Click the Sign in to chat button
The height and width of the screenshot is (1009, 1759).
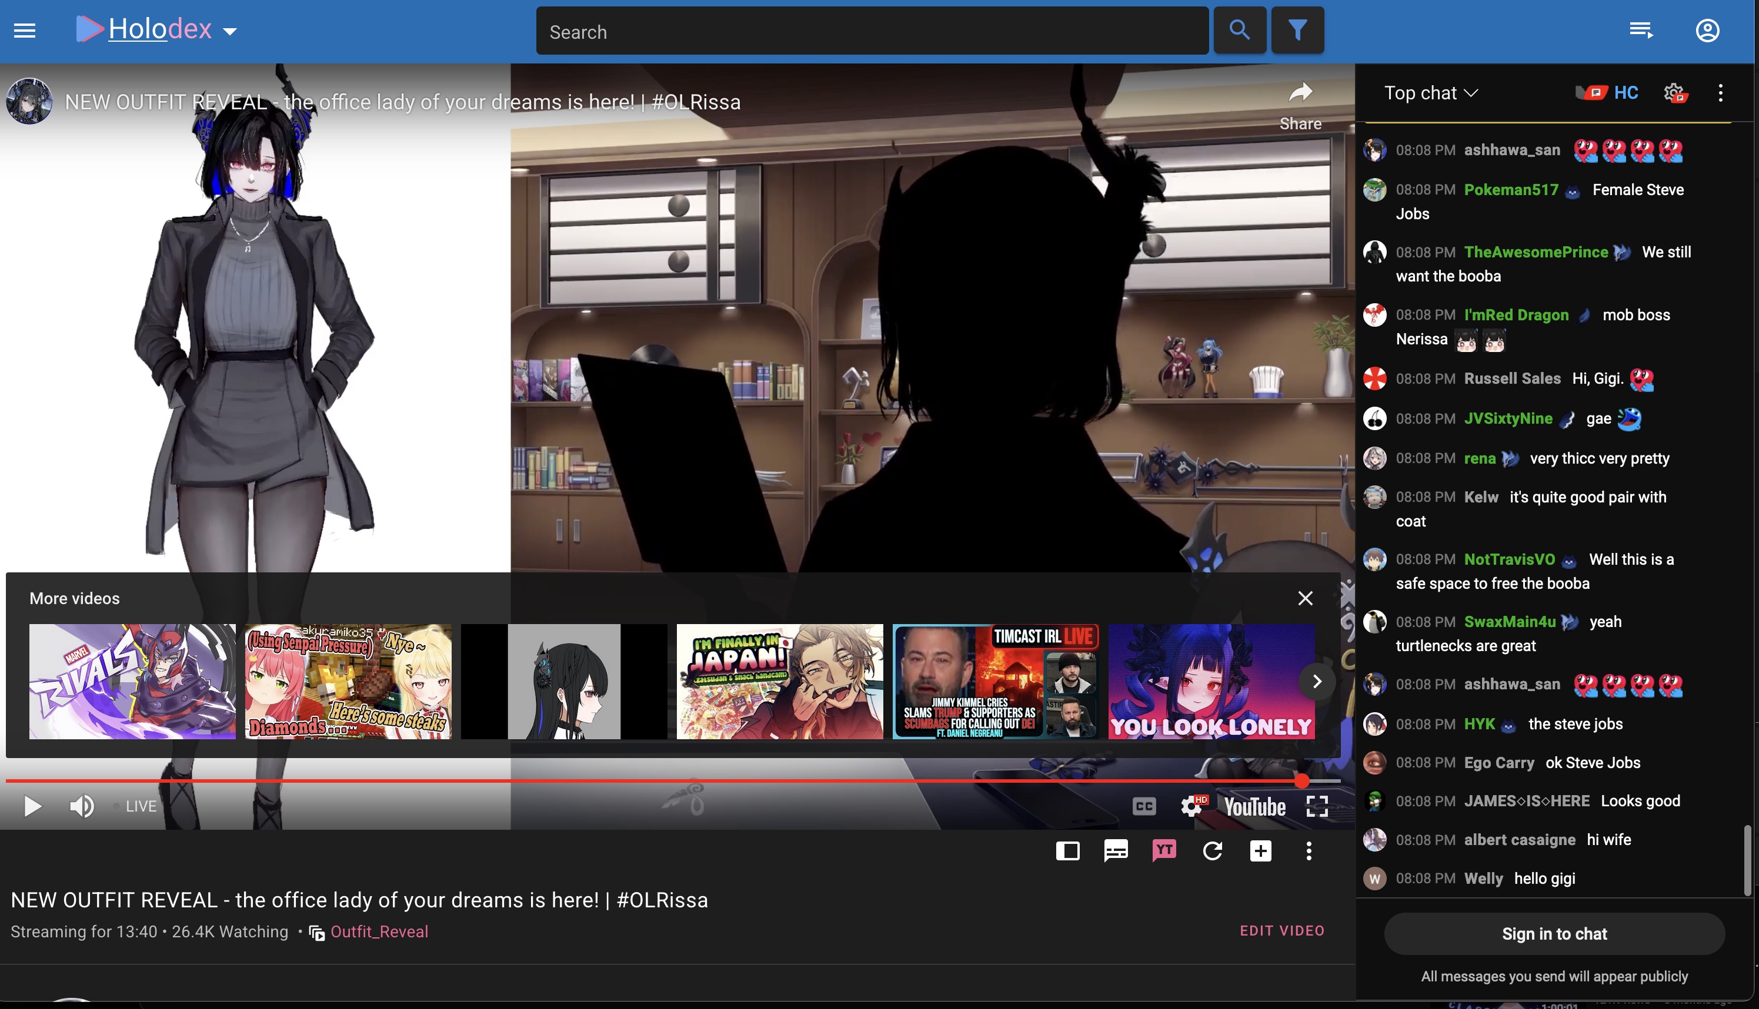1554,933
